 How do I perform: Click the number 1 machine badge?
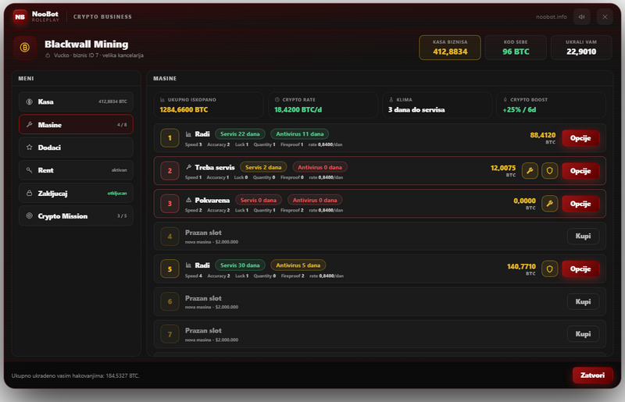[x=170, y=138]
